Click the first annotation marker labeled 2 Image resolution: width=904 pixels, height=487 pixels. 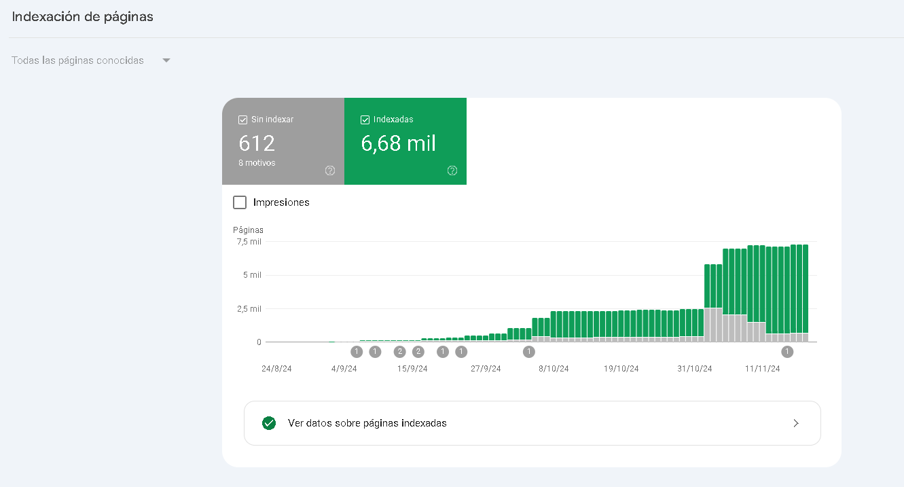pos(400,352)
